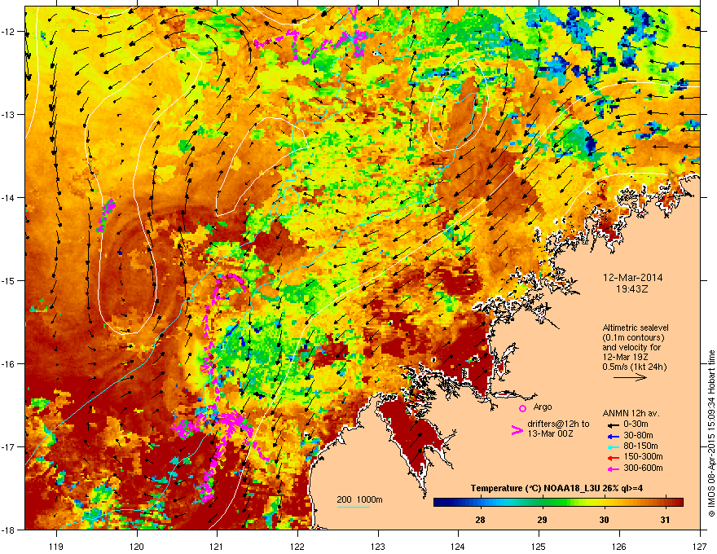Click the '-12' latitude axis label

tap(8, 31)
